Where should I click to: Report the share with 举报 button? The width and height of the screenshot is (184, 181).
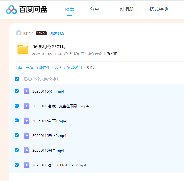tap(112, 54)
